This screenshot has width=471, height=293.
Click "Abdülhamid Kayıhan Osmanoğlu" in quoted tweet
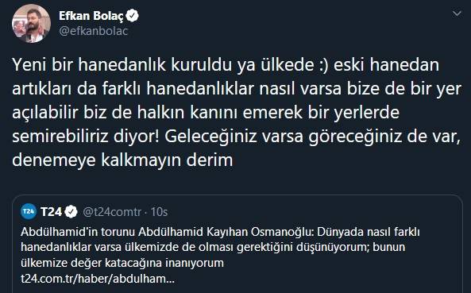226,232
